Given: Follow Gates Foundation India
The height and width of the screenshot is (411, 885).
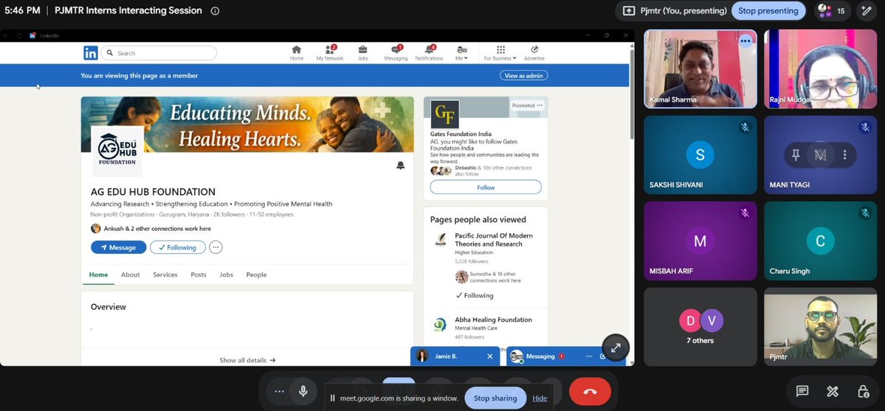Looking at the screenshot, I should click(x=486, y=187).
